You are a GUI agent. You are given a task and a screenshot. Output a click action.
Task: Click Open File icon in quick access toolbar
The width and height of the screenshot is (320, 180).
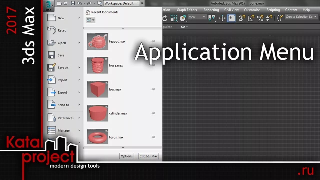[x=66, y=3]
